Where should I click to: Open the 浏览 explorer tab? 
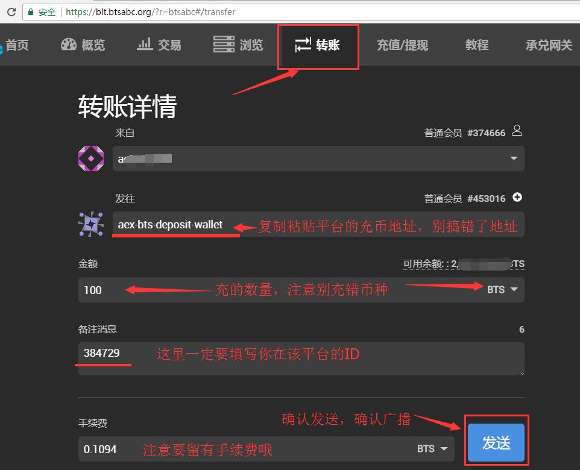click(x=238, y=45)
